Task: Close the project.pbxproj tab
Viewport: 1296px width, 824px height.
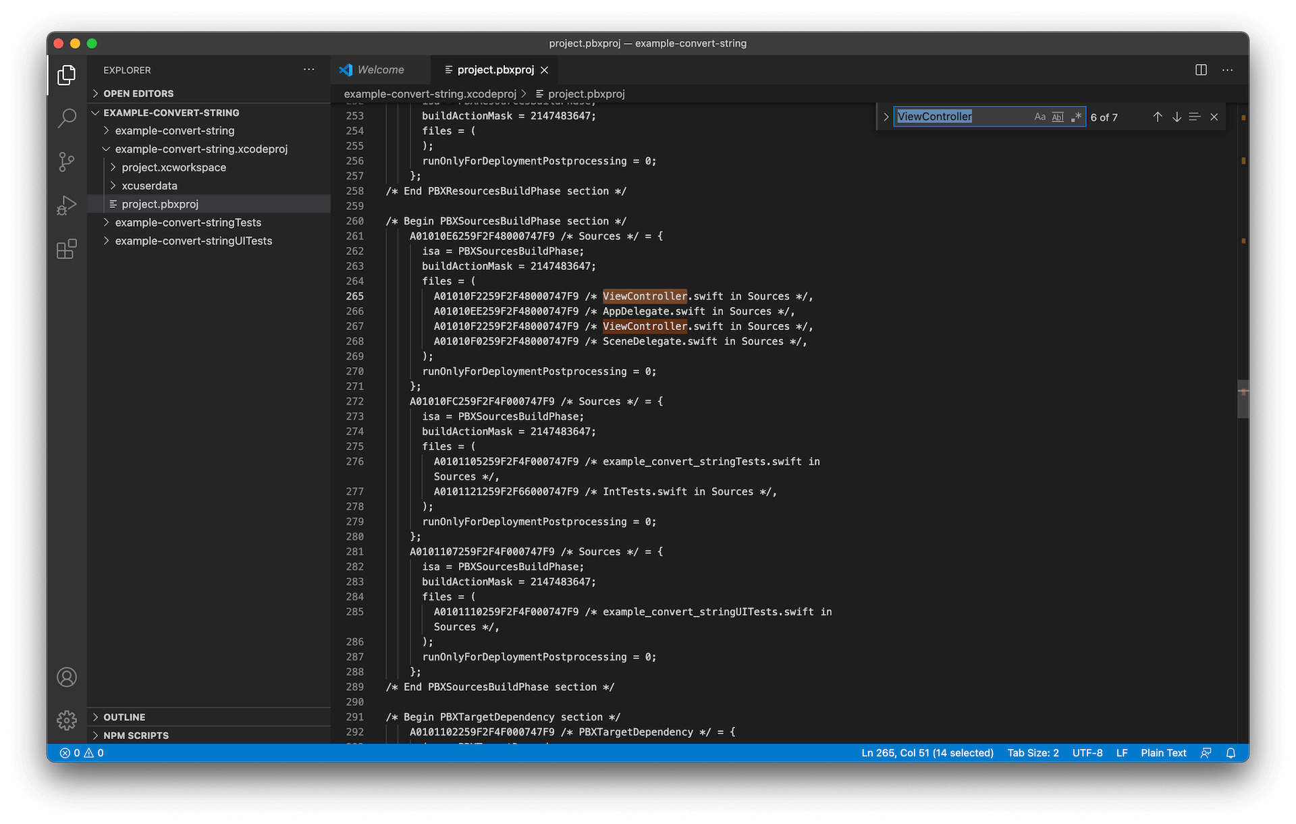Action: [545, 70]
